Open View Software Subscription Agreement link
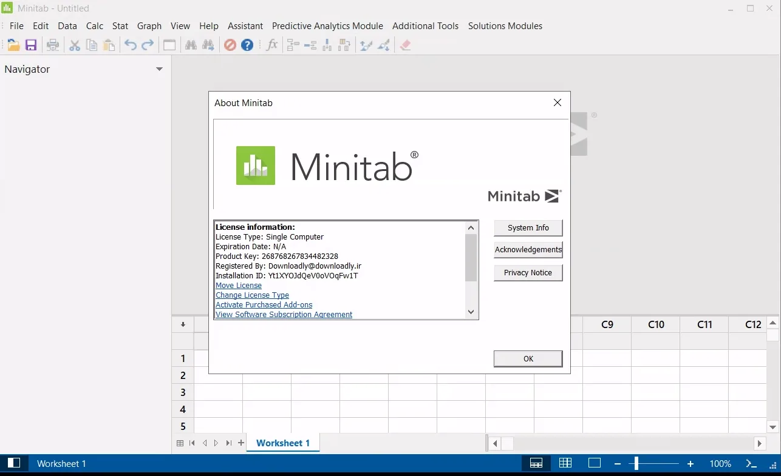 click(284, 315)
